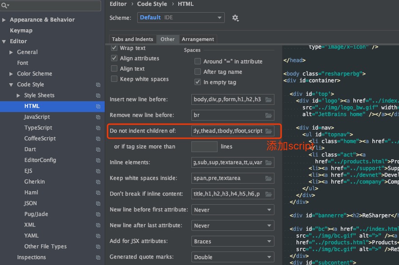The height and width of the screenshot is (265, 399).
Task: Open folder icon for Keep white spaces inside
Action: click(269, 178)
